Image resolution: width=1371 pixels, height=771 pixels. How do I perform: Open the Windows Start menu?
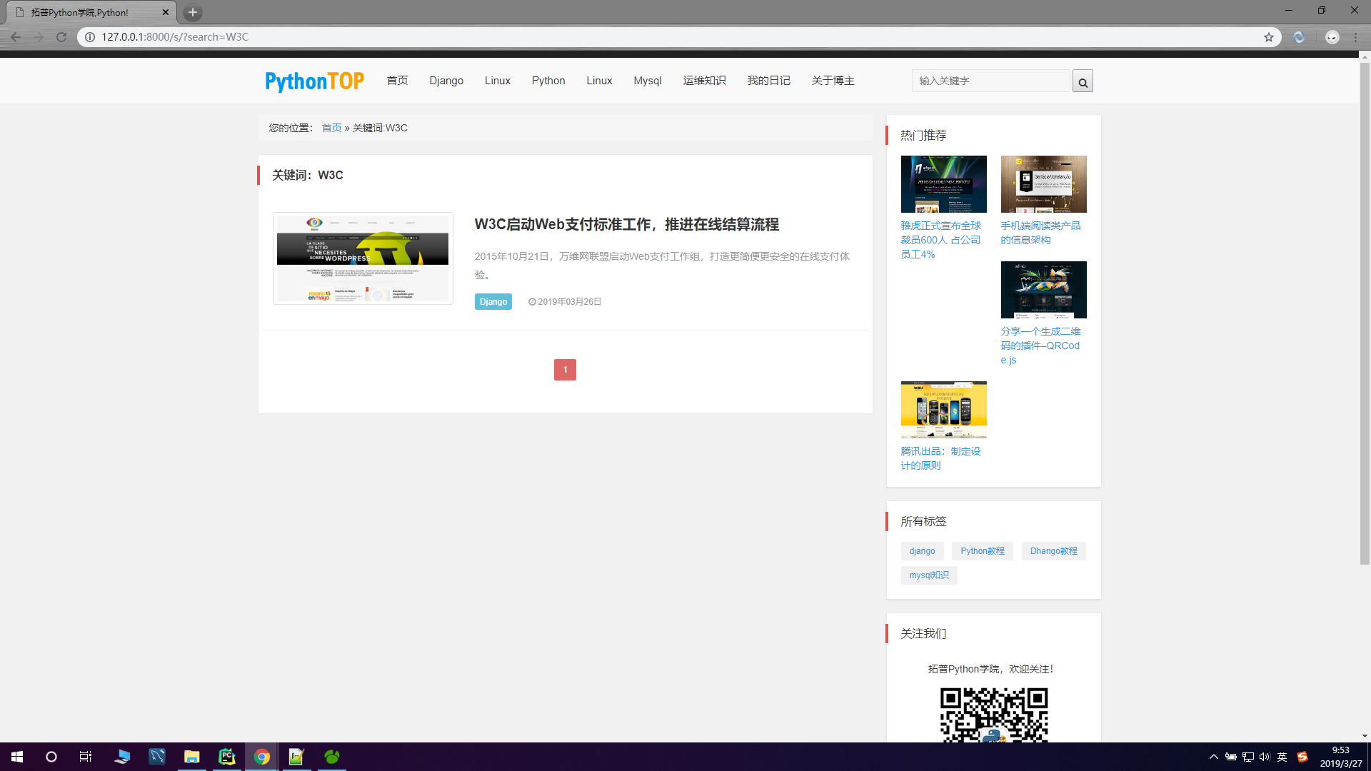(17, 757)
